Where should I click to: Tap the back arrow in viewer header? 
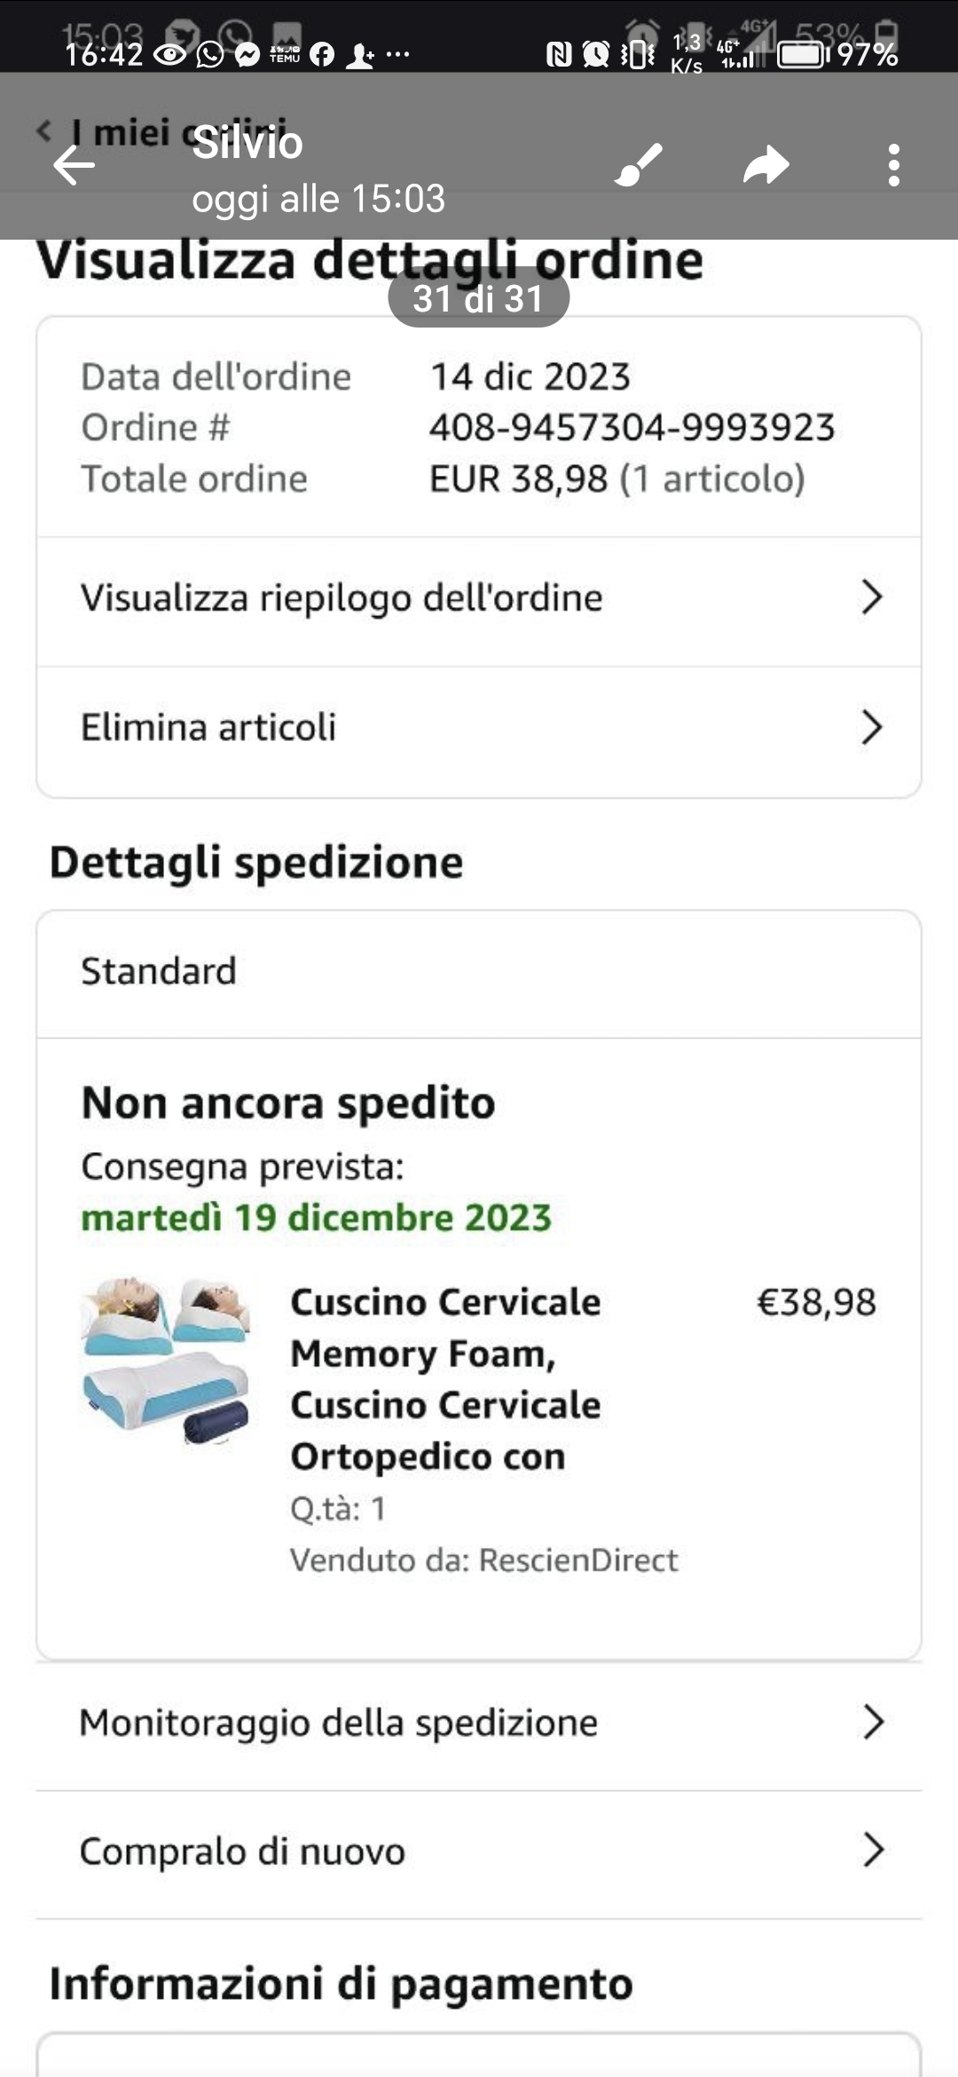[x=74, y=166]
